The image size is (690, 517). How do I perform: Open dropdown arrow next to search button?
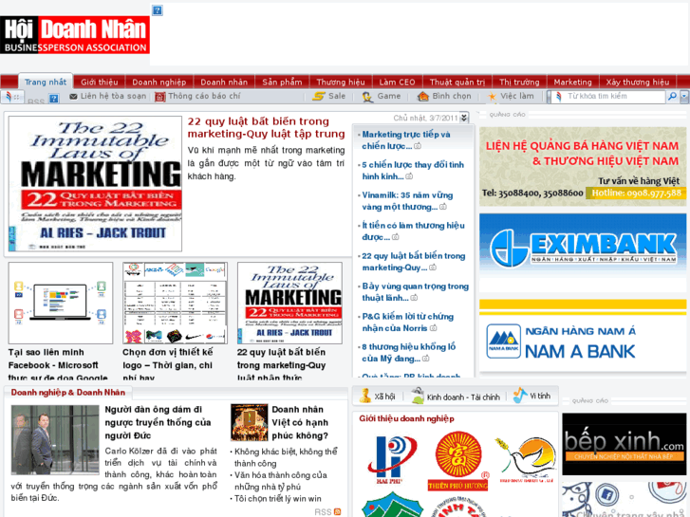(x=684, y=97)
